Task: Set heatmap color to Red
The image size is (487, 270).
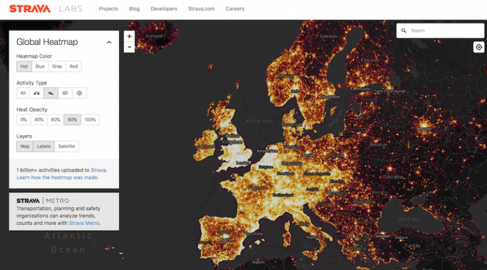Action: point(74,66)
